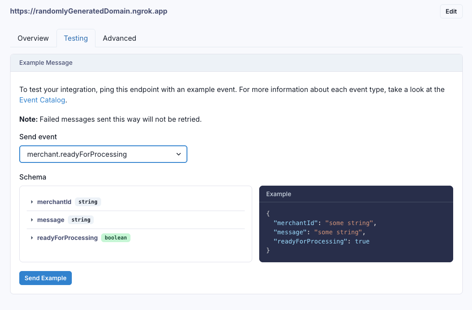Open the Send event dropdown
This screenshot has width=472, height=310.
[103, 154]
